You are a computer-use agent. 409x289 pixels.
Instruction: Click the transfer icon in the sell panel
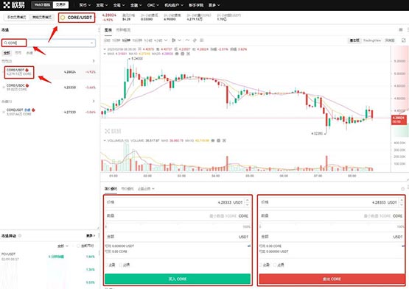(403, 246)
